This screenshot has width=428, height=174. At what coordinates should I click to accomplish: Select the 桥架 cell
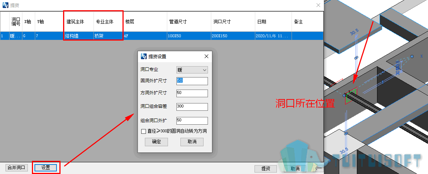pyautogui.click(x=108, y=36)
